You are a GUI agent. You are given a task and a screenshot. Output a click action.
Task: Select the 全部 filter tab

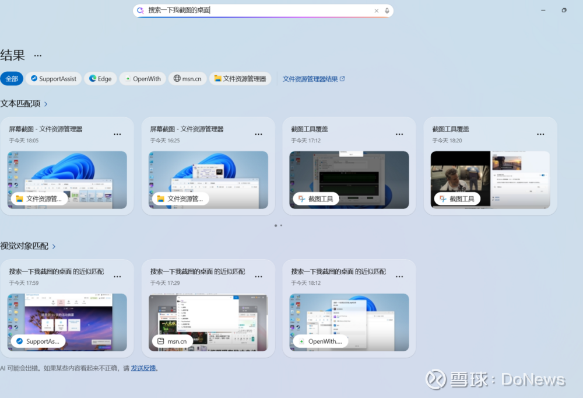12,79
